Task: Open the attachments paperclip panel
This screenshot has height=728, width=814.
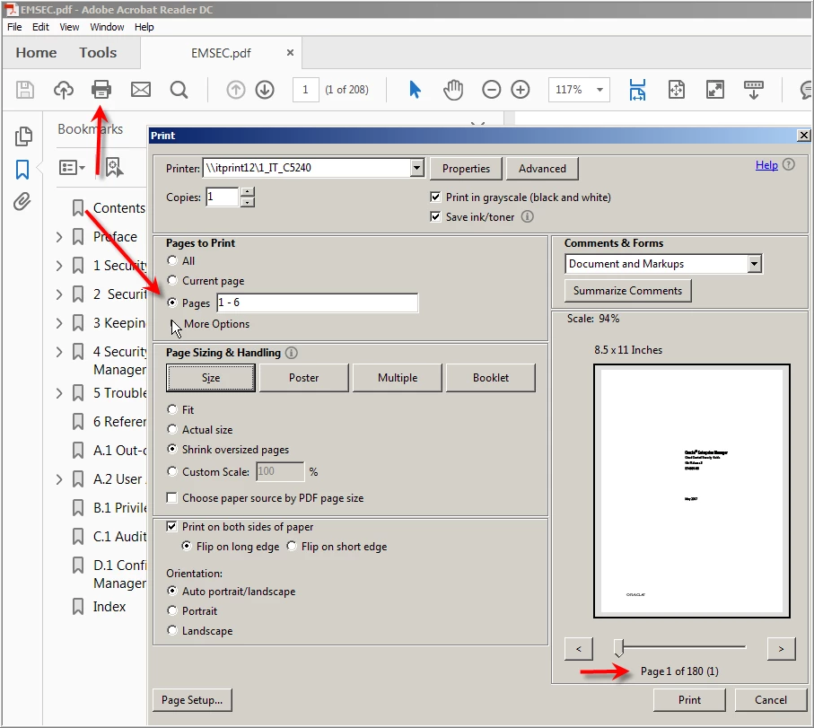Action: pyautogui.click(x=22, y=201)
